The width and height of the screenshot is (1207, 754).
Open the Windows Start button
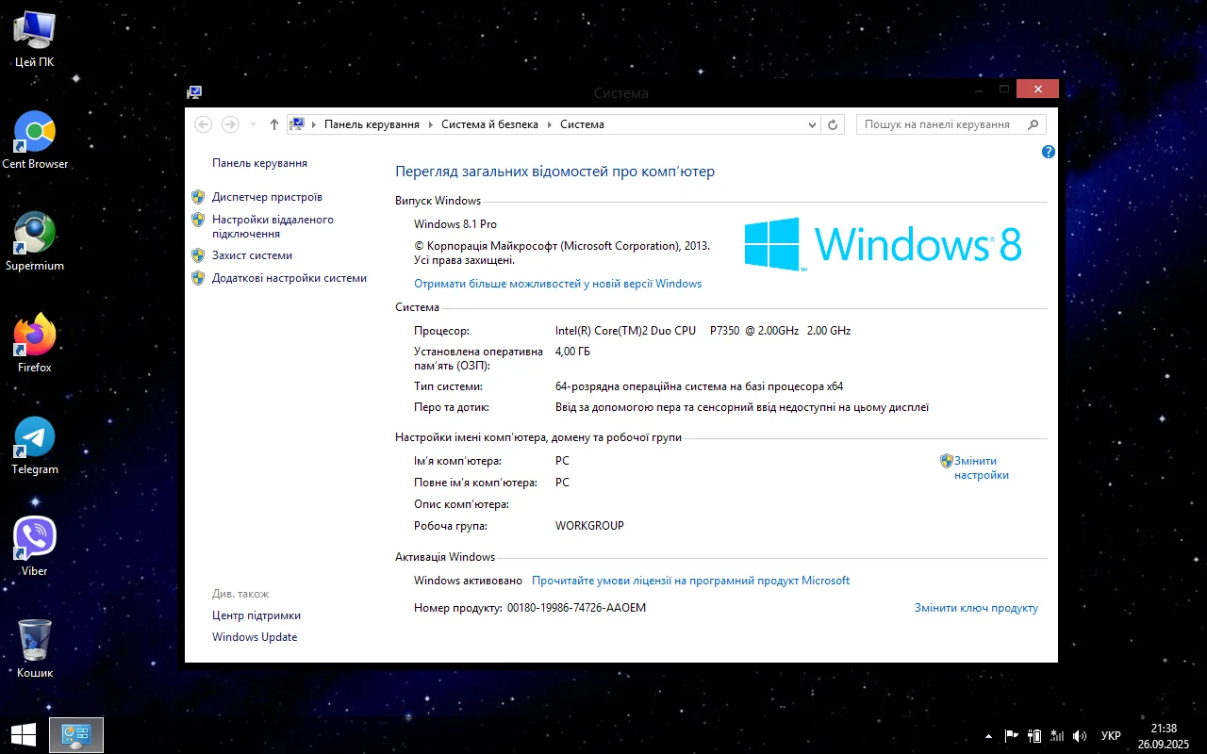(24, 735)
